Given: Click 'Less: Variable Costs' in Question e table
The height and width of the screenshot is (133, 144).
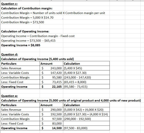Looking at the screenshot, I should point(20,114).
